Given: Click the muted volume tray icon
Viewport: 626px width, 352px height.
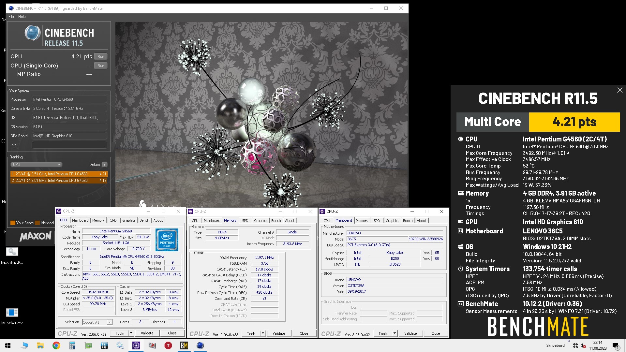Looking at the screenshot, I should pos(583,345).
